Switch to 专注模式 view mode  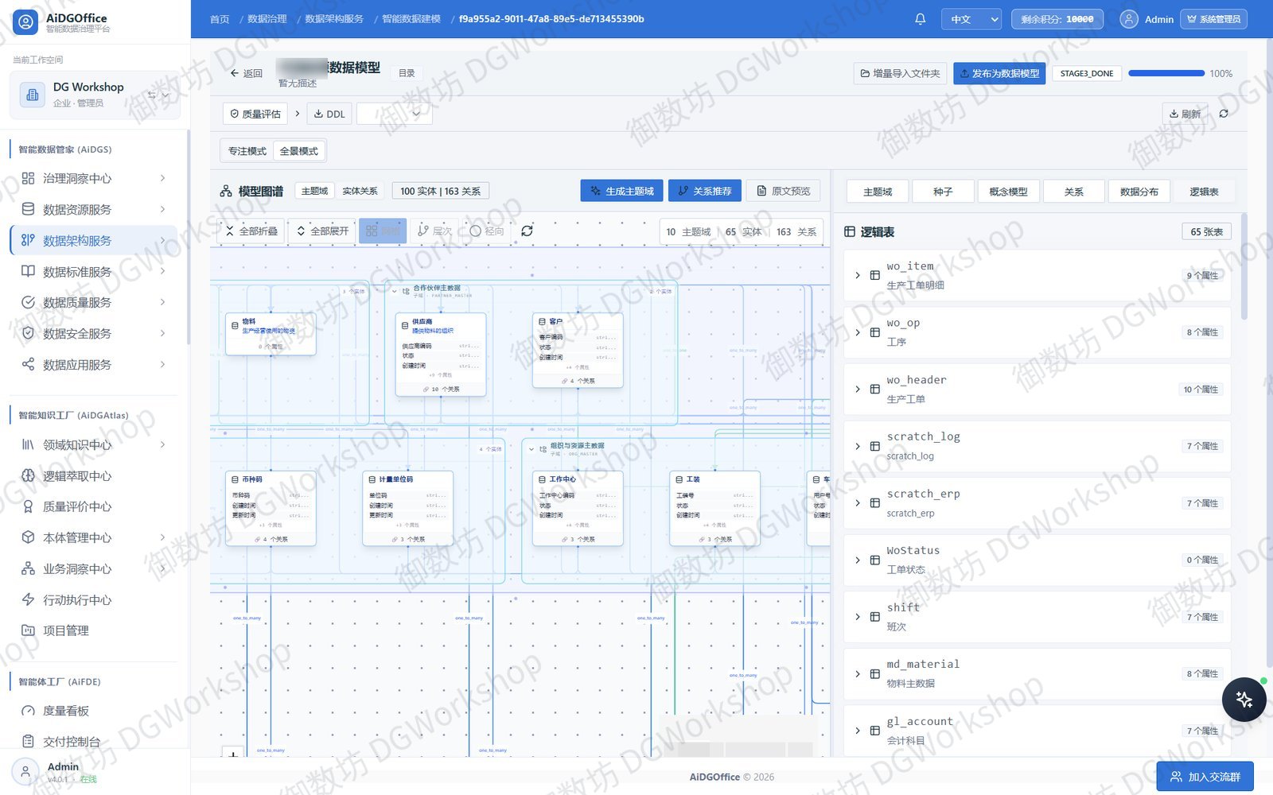coord(247,151)
